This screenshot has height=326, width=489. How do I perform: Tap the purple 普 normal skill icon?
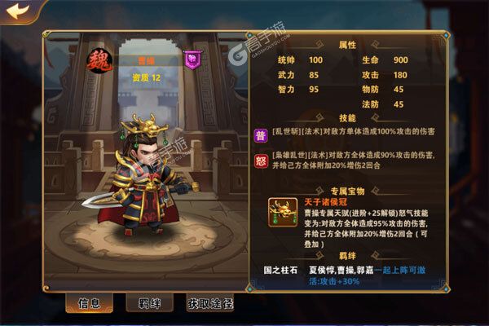point(261,135)
